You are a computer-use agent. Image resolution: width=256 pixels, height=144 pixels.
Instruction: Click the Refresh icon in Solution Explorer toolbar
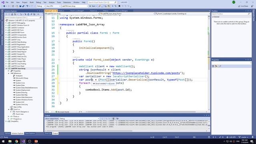tap(28, 14)
